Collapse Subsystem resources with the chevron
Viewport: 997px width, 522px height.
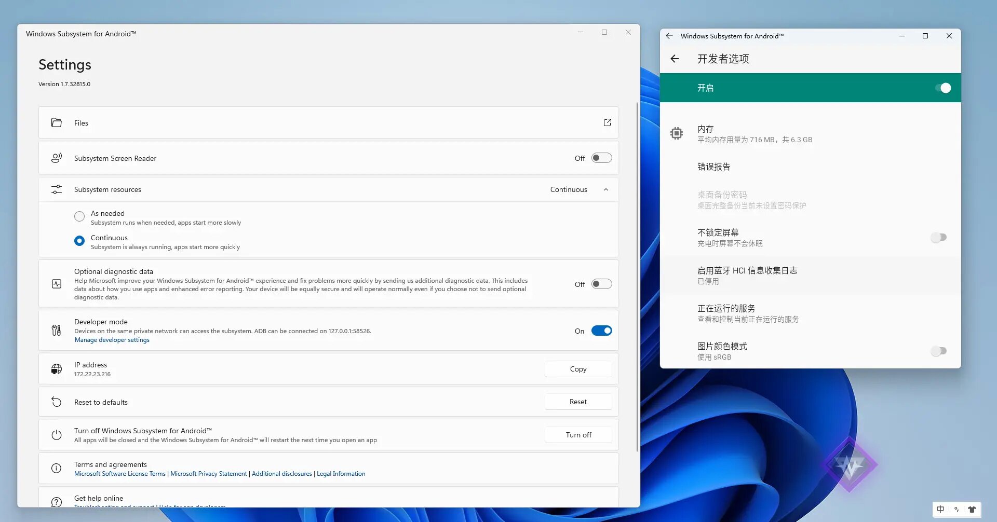[x=606, y=189]
